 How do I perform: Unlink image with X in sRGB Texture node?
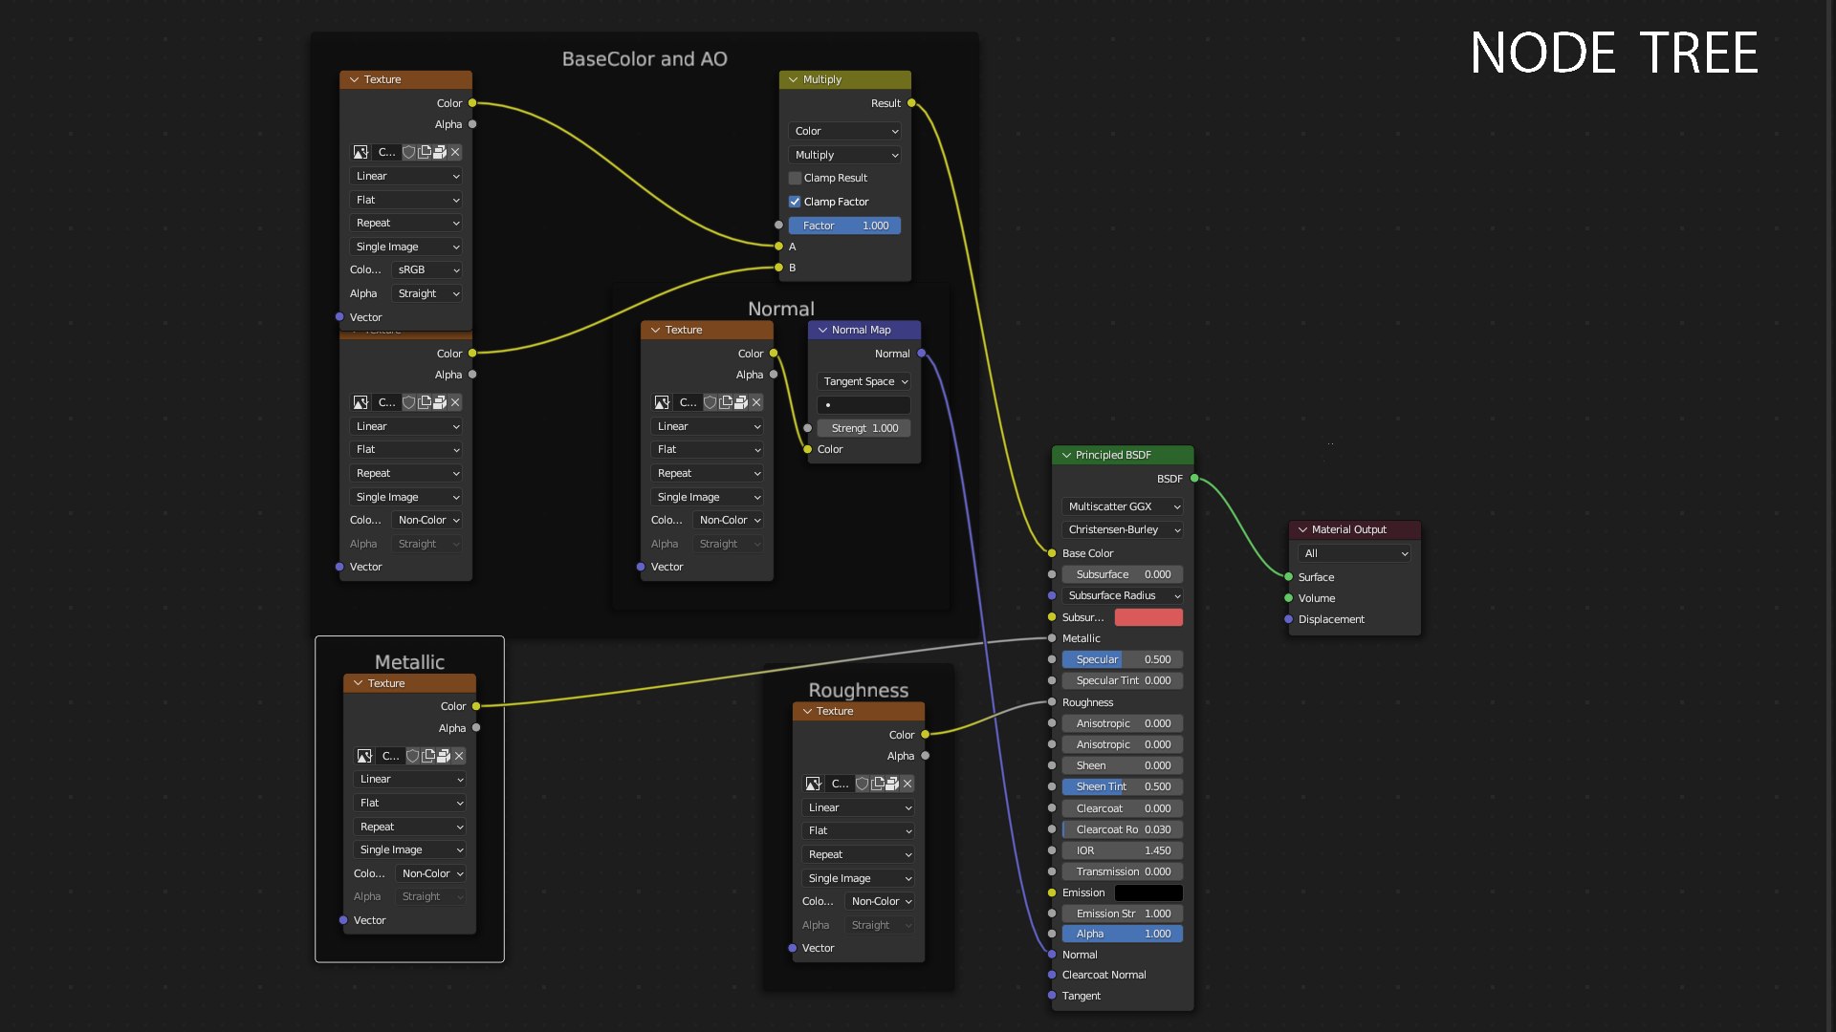(x=455, y=152)
